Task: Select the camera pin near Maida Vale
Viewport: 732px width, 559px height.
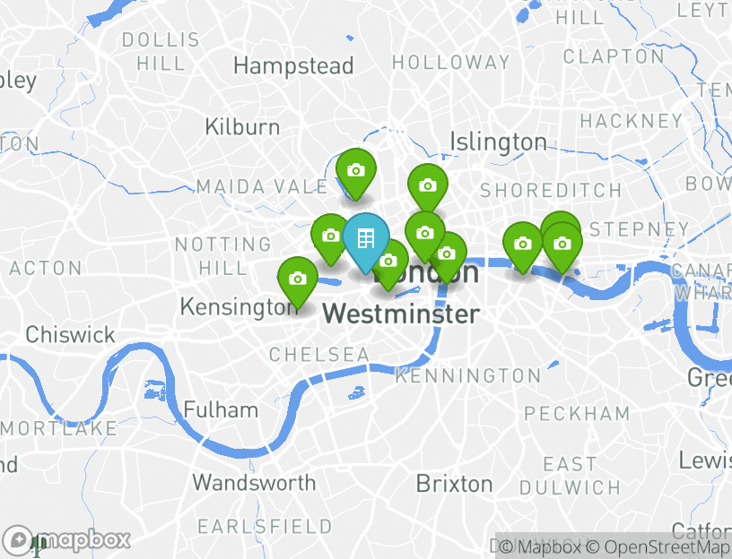Action: pos(356,173)
